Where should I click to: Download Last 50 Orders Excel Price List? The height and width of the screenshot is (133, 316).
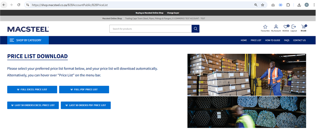[x=33, y=105]
